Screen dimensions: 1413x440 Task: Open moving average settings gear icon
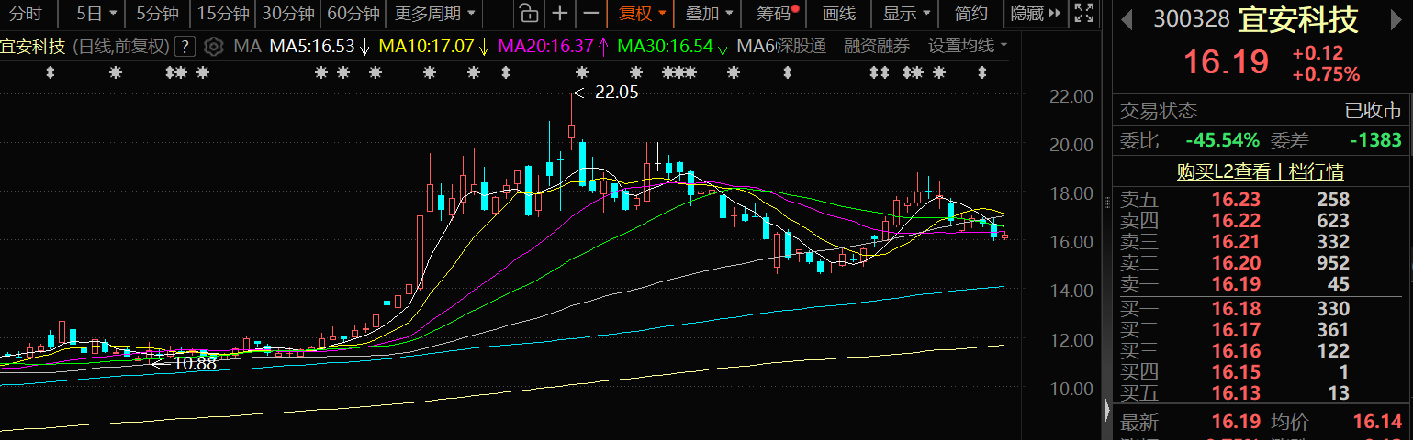coord(213,47)
